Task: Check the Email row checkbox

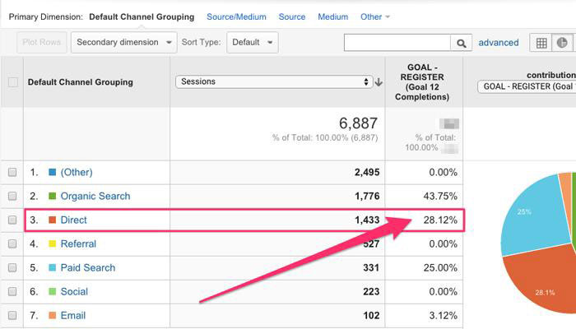Action: click(x=12, y=315)
